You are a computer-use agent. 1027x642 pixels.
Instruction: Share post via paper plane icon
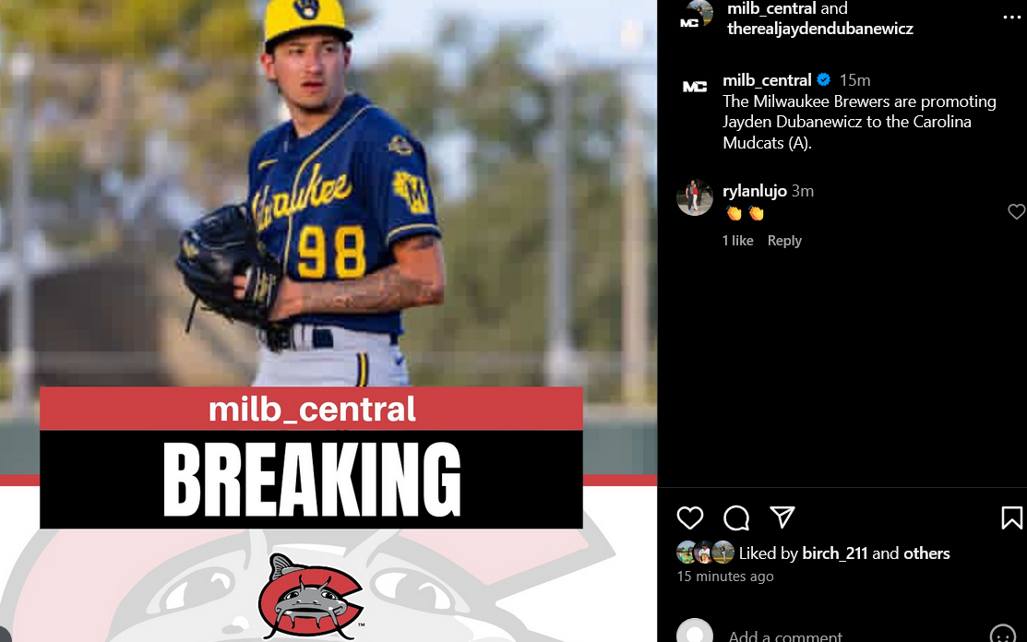pyautogui.click(x=782, y=517)
